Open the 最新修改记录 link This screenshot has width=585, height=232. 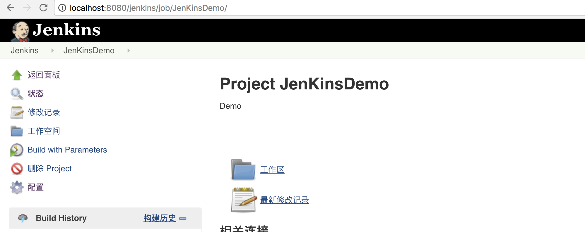click(285, 200)
